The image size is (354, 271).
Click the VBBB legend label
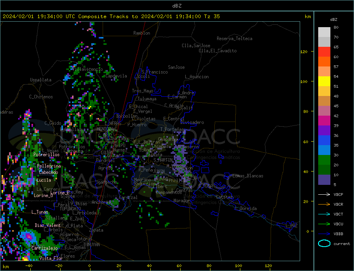338,234
